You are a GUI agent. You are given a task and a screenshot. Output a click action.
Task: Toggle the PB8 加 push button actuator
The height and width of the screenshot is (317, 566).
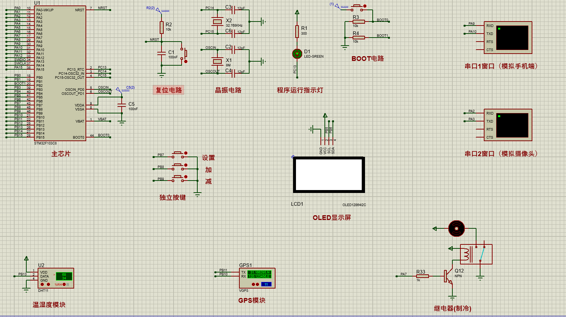pyautogui.click(x=186, y=165)
